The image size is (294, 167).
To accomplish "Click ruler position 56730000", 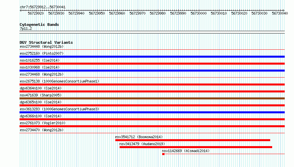I will coord(199,13).
